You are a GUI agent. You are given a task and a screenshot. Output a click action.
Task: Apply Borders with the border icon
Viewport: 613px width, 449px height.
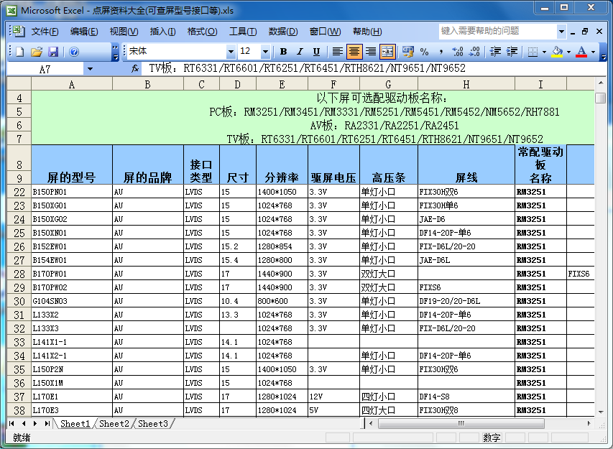(533, 52)
